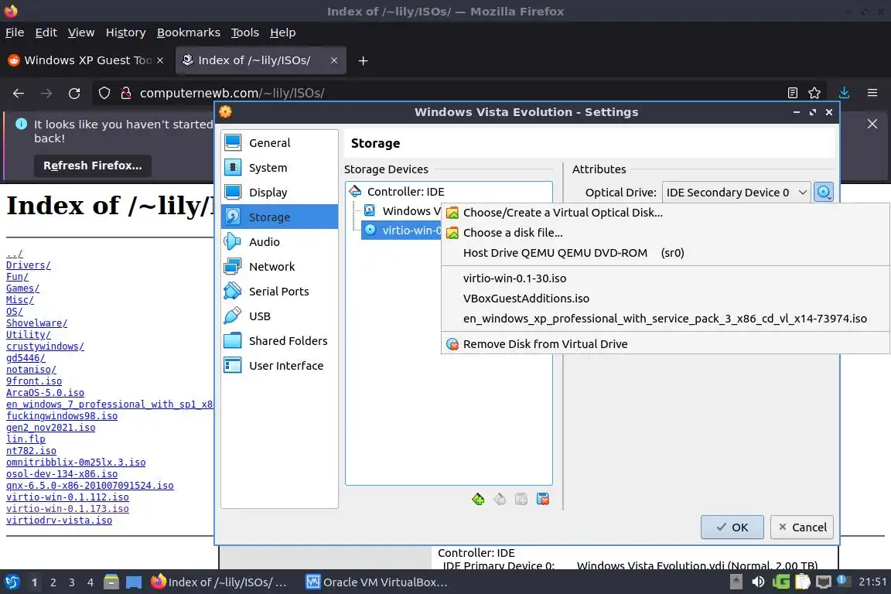
Task: Go back in Firefox history
Action: tap(19, 94)
